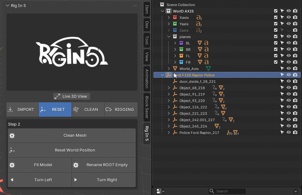Collapse Ford F150 Raptor Police hierarchy
Screen dimensions: 302x195
pyautogui.click(x=162, y=75)
